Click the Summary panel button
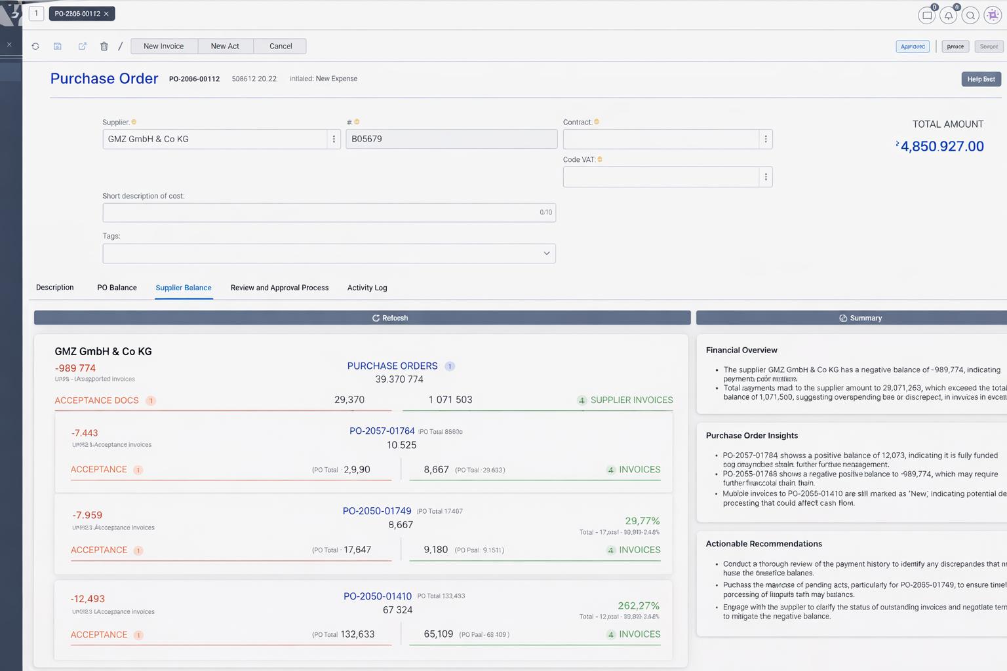 pos(860,318)
